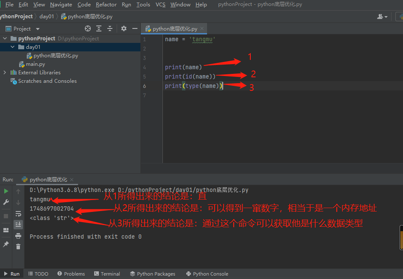Expand External Libraries node

(5, 72)
